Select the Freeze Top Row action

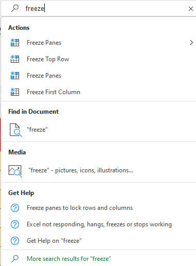tap(98, 59)
